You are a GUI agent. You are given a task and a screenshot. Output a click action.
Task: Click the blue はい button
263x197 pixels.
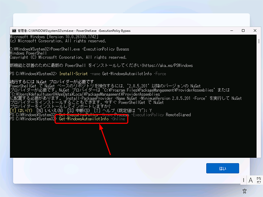pyautogui.click(x=222, y=168)
